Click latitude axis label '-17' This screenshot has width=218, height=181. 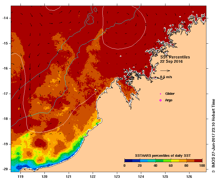[x=5, y=94]
